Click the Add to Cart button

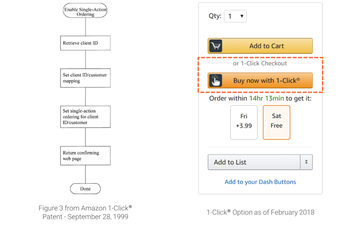(260, 46)
